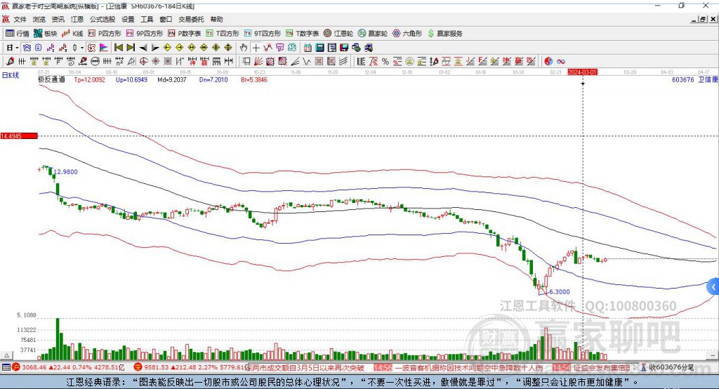Click the 收603676分笔 status bar entry
Image resolution: width=719 pixels, height=389 pixels.
click(x=667, y=367)
